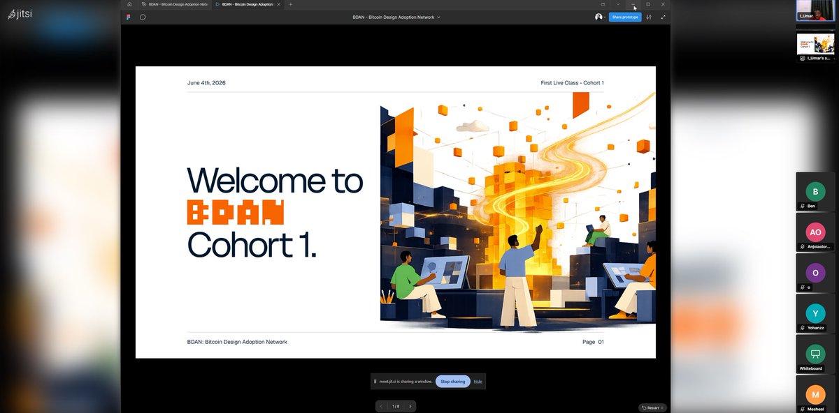Click the Restart prototype button

point(651,407)
